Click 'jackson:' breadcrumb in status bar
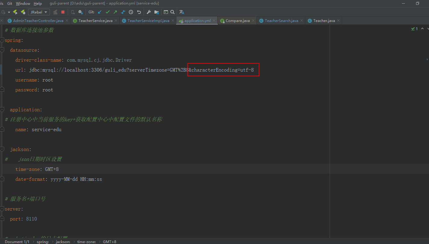This screenshot has width=429, height=244. coord(62,242)
